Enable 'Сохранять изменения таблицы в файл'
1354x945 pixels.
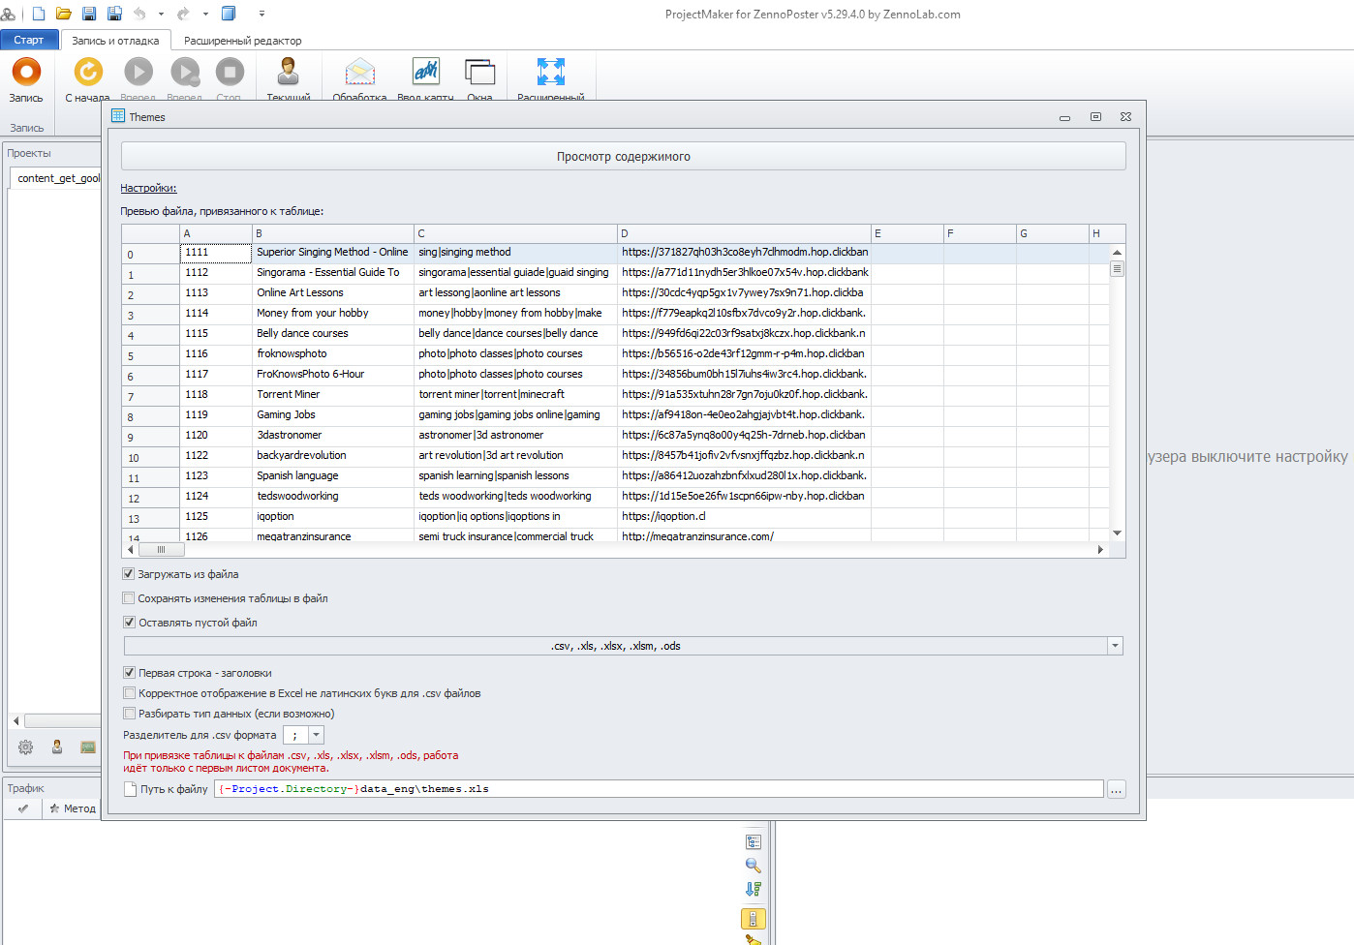pos(129,598)
